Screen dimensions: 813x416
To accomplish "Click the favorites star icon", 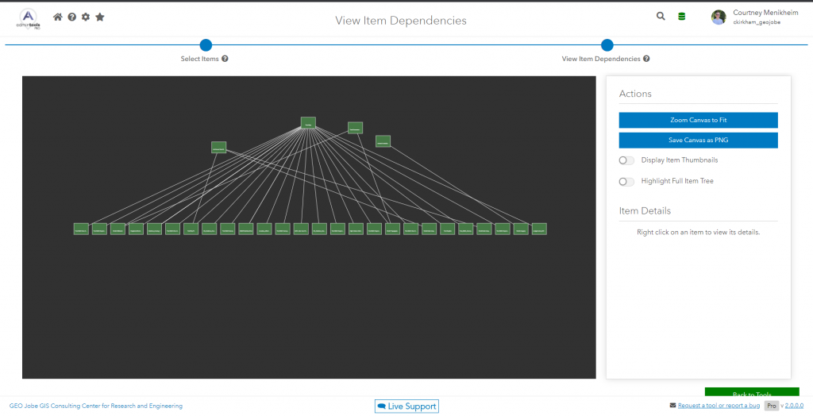I will pyautogui.click(x=100, y=17).
